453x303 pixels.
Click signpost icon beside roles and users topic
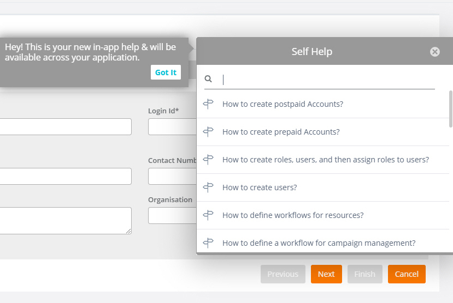(x=208, y=160)
